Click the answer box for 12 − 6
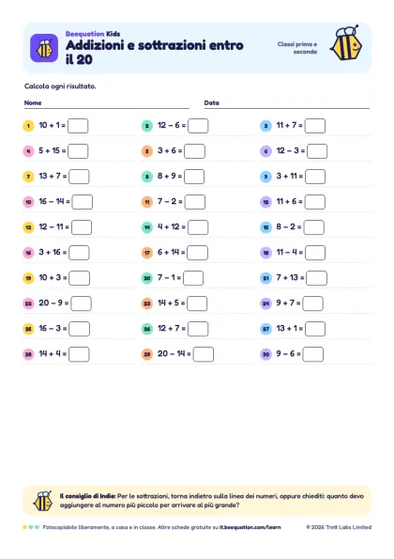Viewport: 394px width, 559px height. coord(198,126)
